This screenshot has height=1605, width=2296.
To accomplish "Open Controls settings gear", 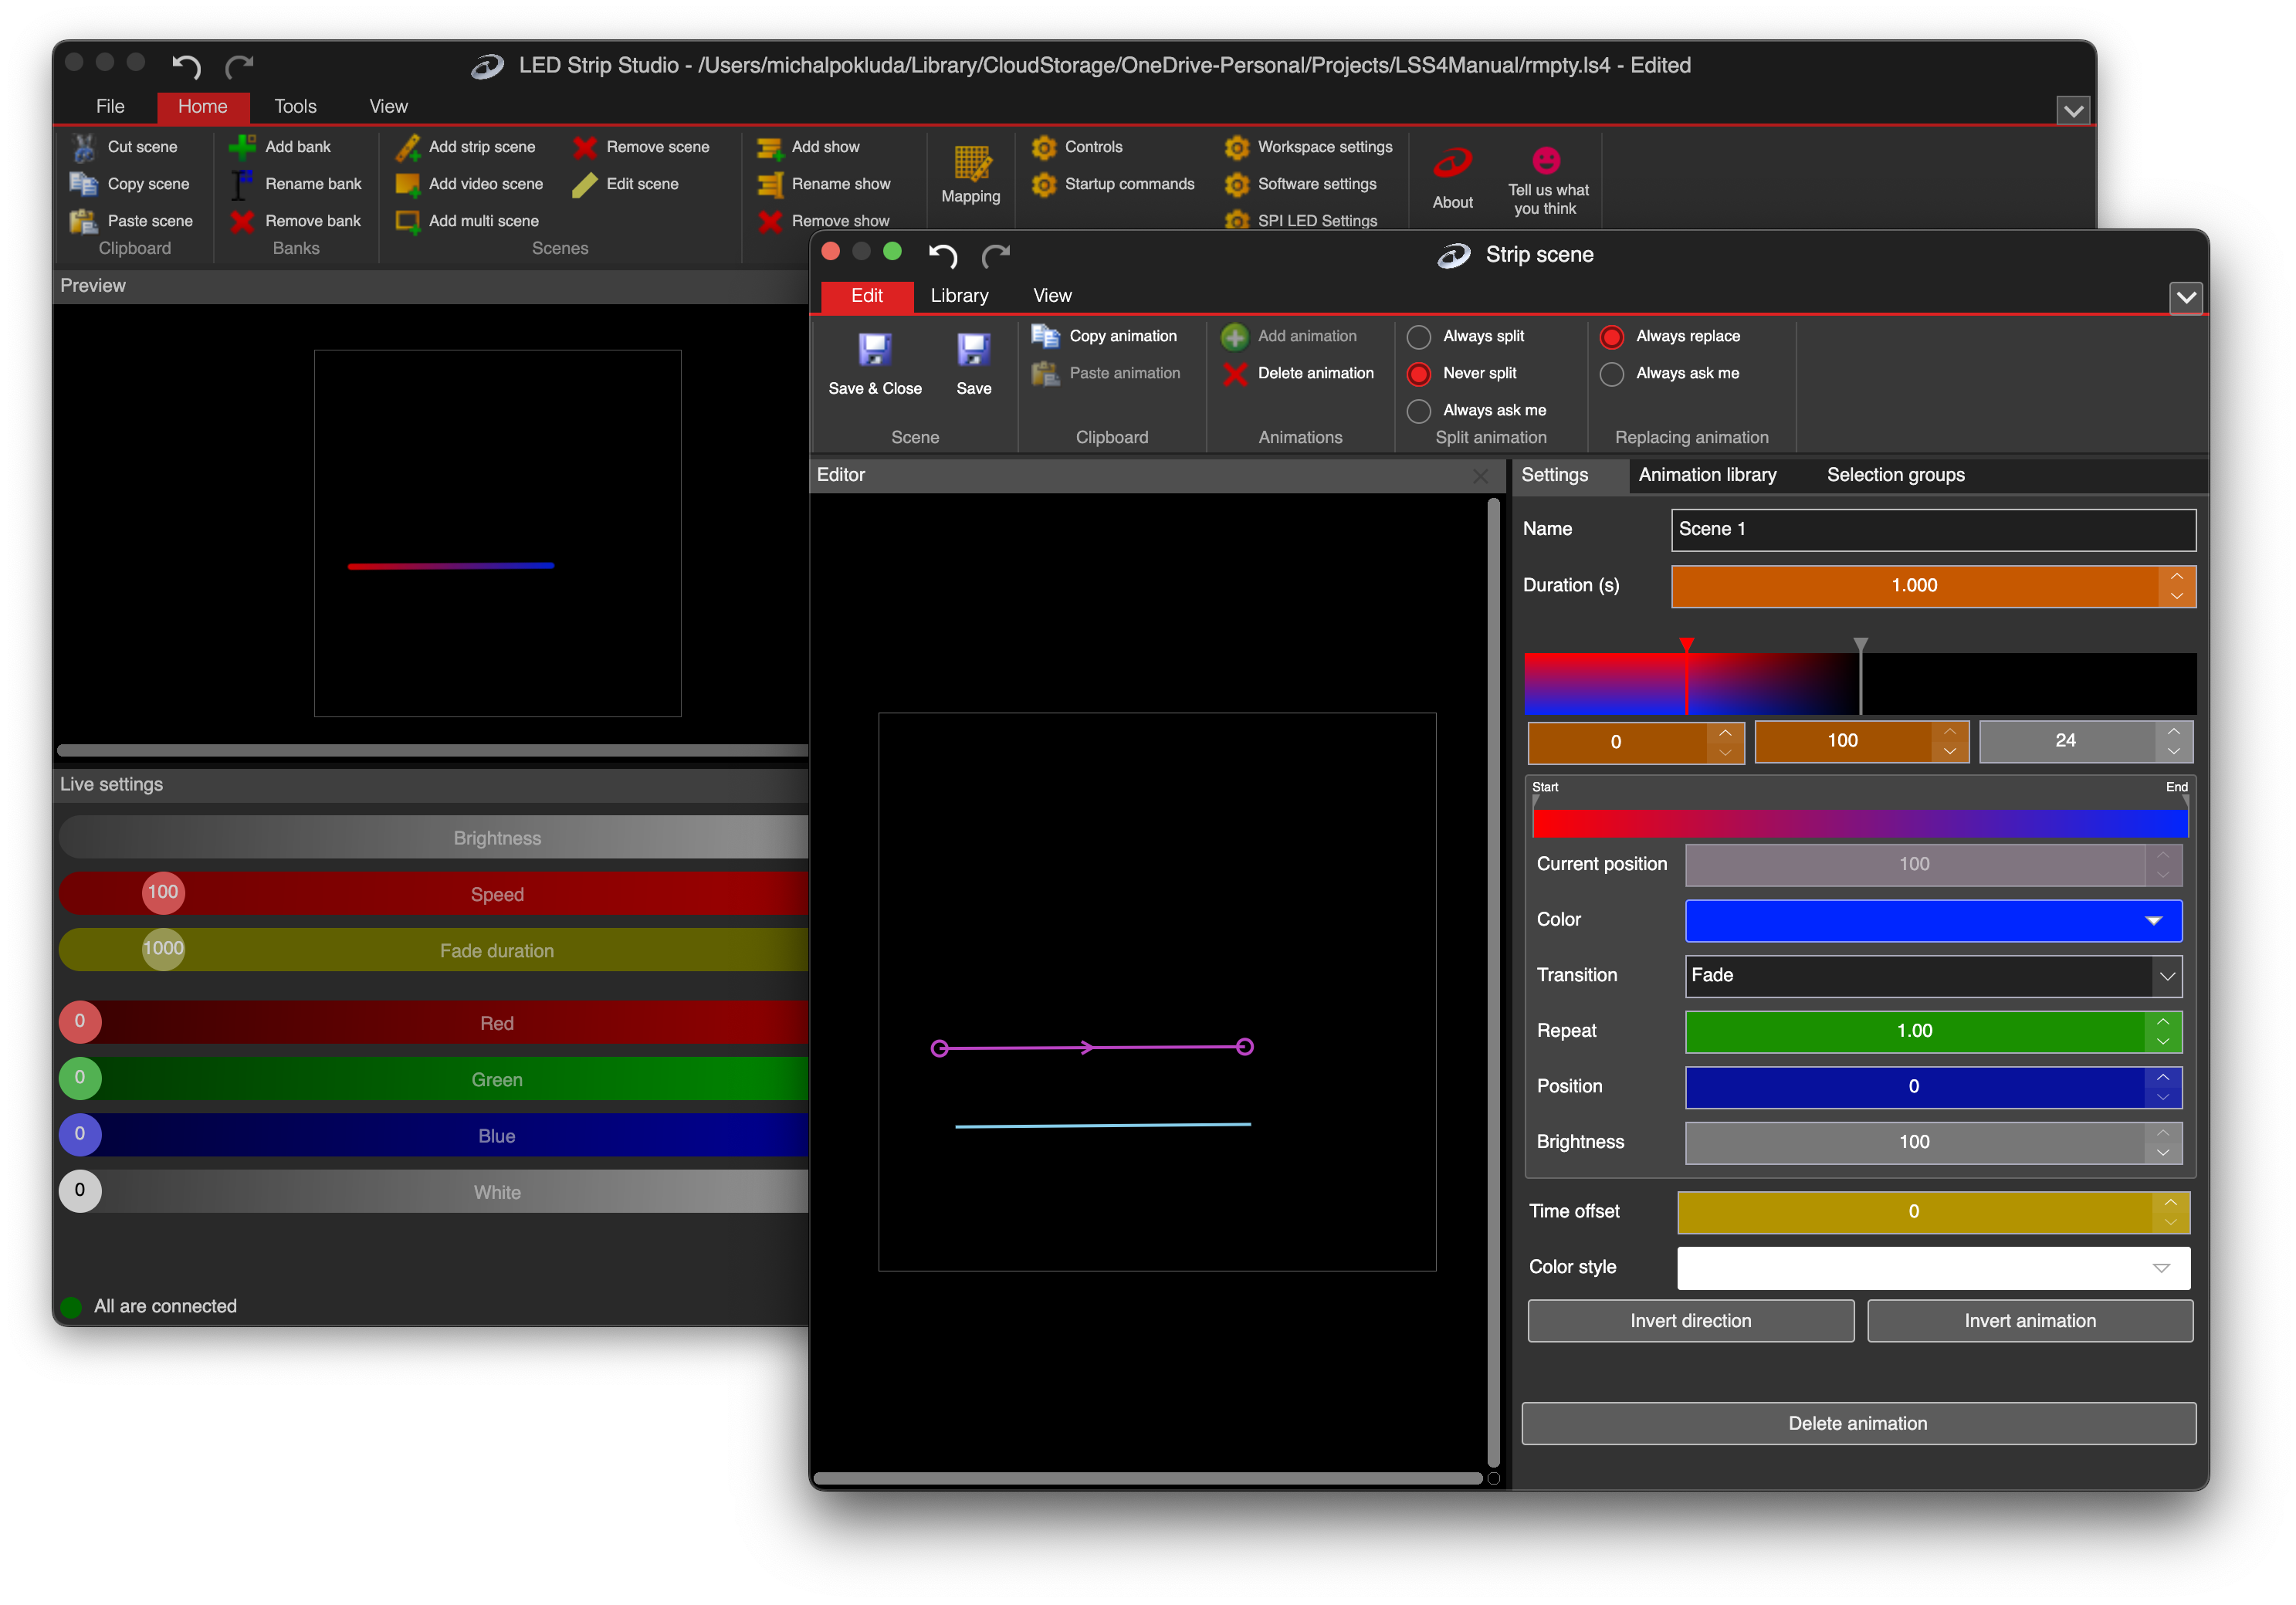I will tap(1044, 147).
